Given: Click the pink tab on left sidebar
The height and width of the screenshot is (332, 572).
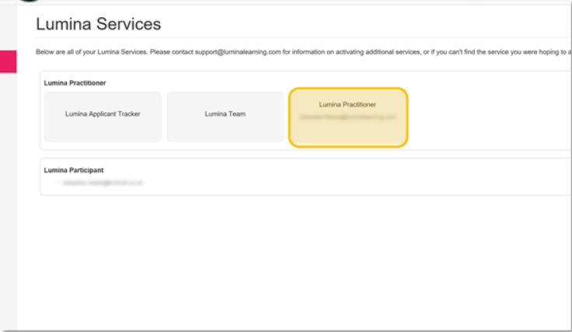Looking at the screenshot, I should click(8, 61).
